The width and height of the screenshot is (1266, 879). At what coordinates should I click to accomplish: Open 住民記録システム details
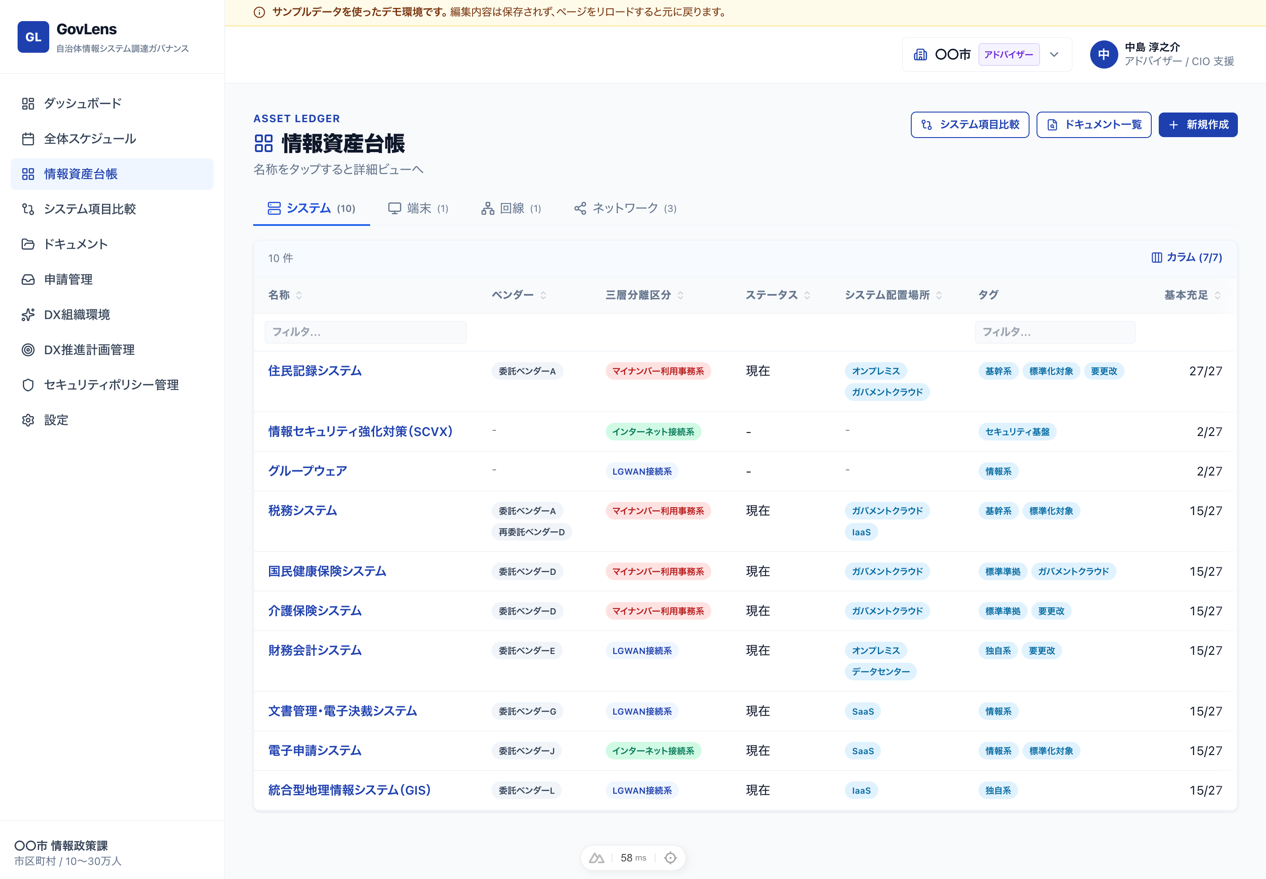tap(315, 371)
